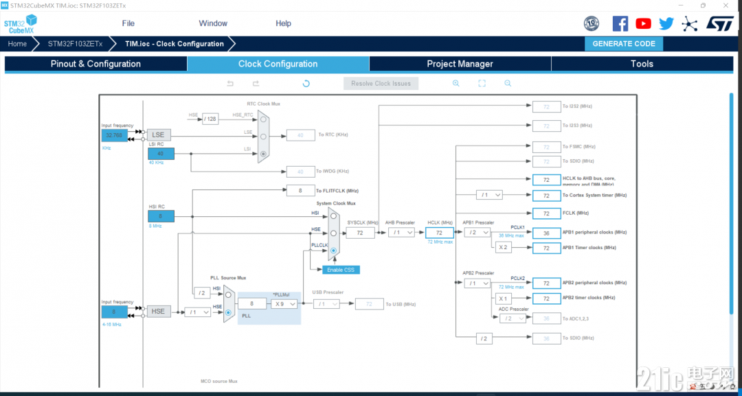Click the HCLK (MHz) value field
This screenshot has width=742, height=396.
click(440, 233)
